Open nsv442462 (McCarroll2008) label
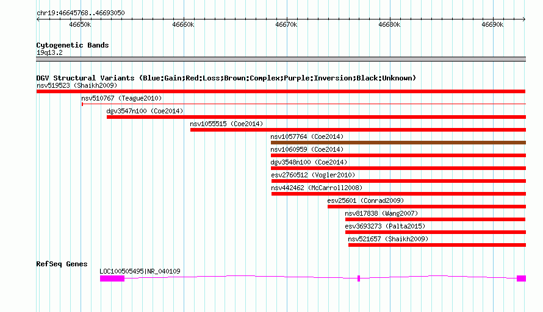The width and height of the screenshot is (543, 312). pyautogui.click(x=317, y=188)
